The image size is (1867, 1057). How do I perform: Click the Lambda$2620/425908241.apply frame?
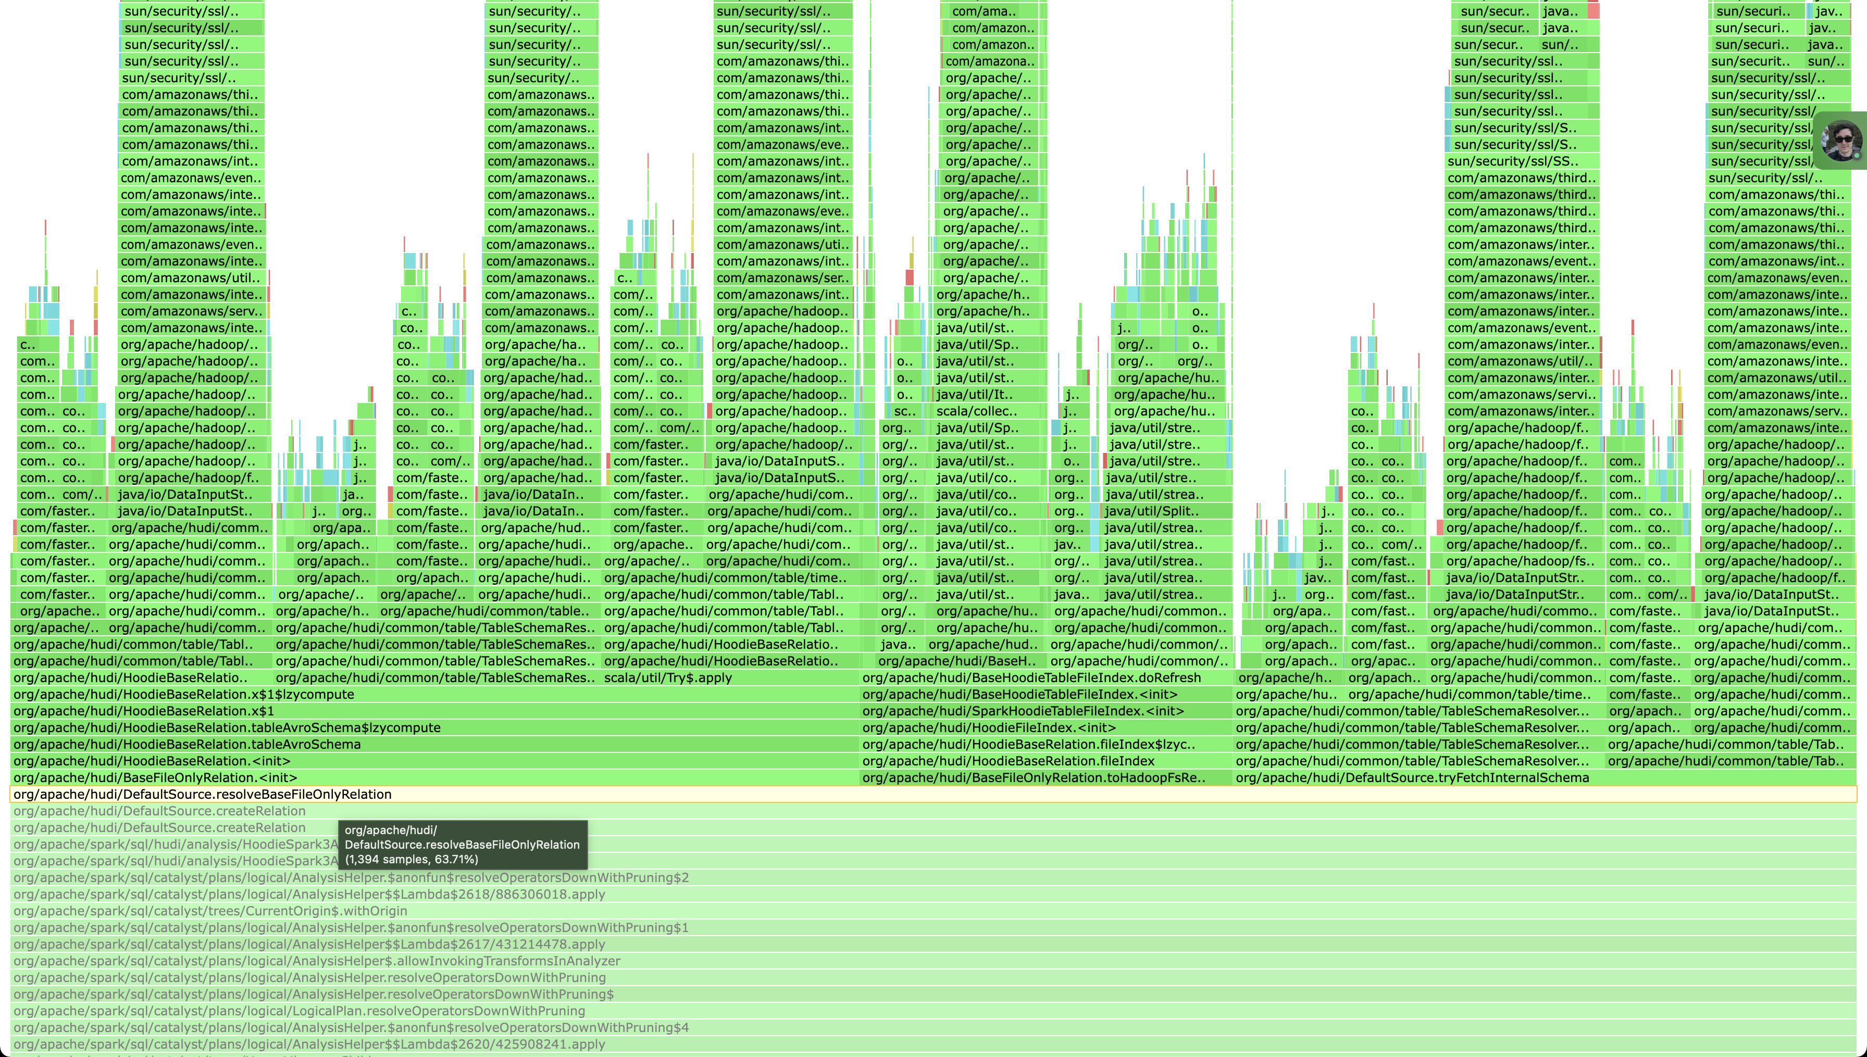(x=308, y=1045)
